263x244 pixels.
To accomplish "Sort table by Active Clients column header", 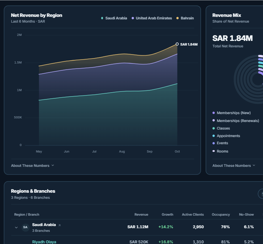I will [193, 215].
